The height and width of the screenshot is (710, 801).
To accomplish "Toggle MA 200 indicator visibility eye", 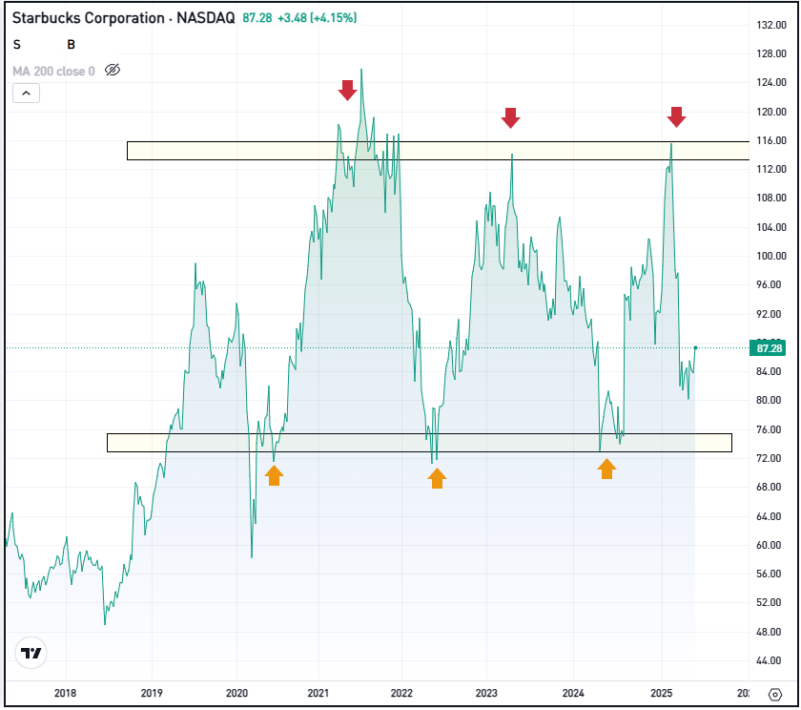I will [x=113, y=71].
